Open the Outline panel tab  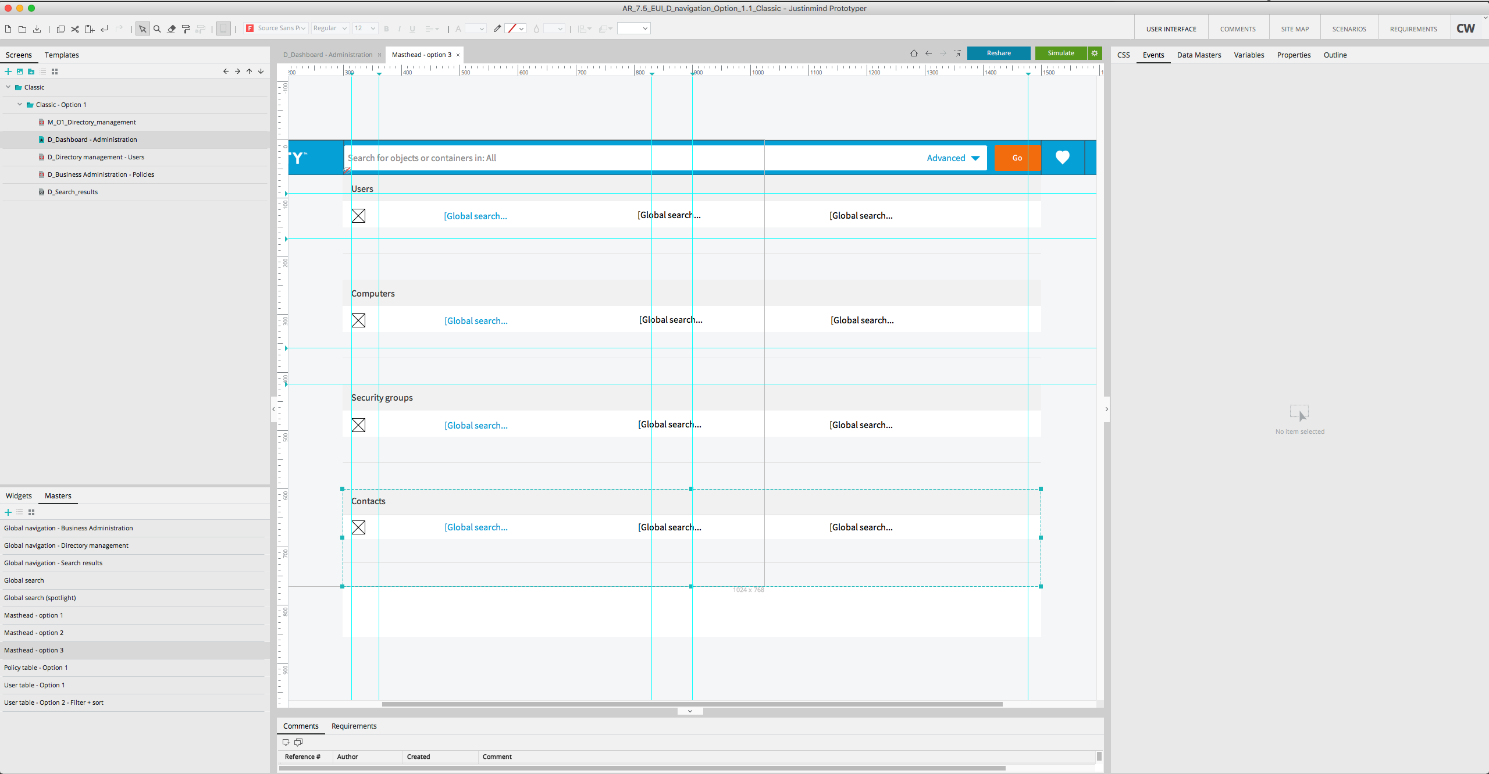[1335, 55]
